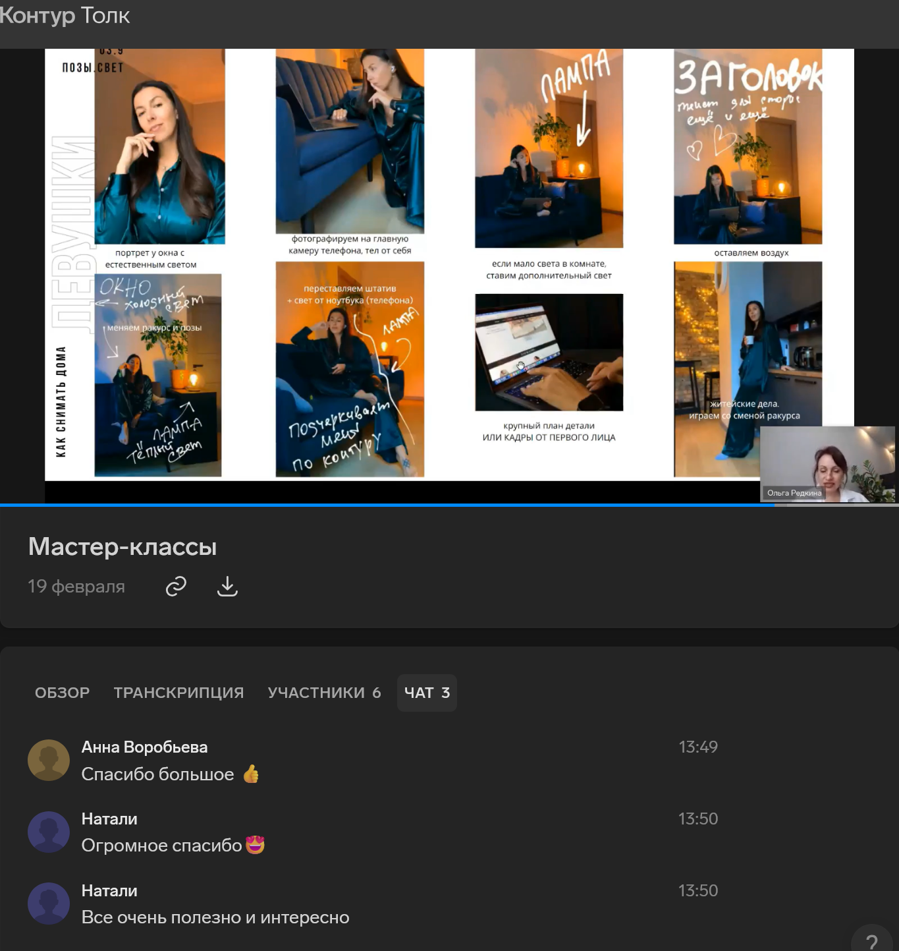Click Анна Воробьева's avatar in chat
Image resolution: width=899 pixels, height=951 pixels.
pyautogui.click(x=49, y=760)
